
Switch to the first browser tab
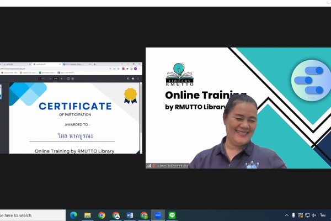pos(17,64)
